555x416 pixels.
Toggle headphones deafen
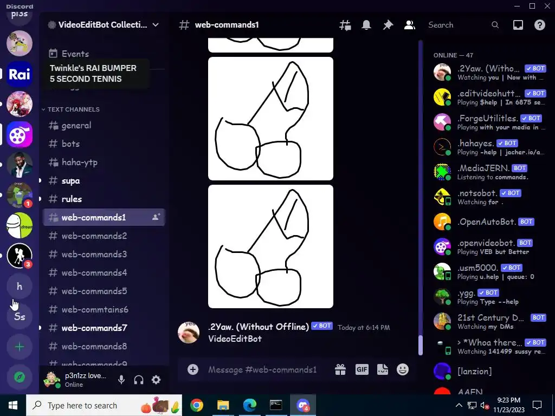point(139,380)
